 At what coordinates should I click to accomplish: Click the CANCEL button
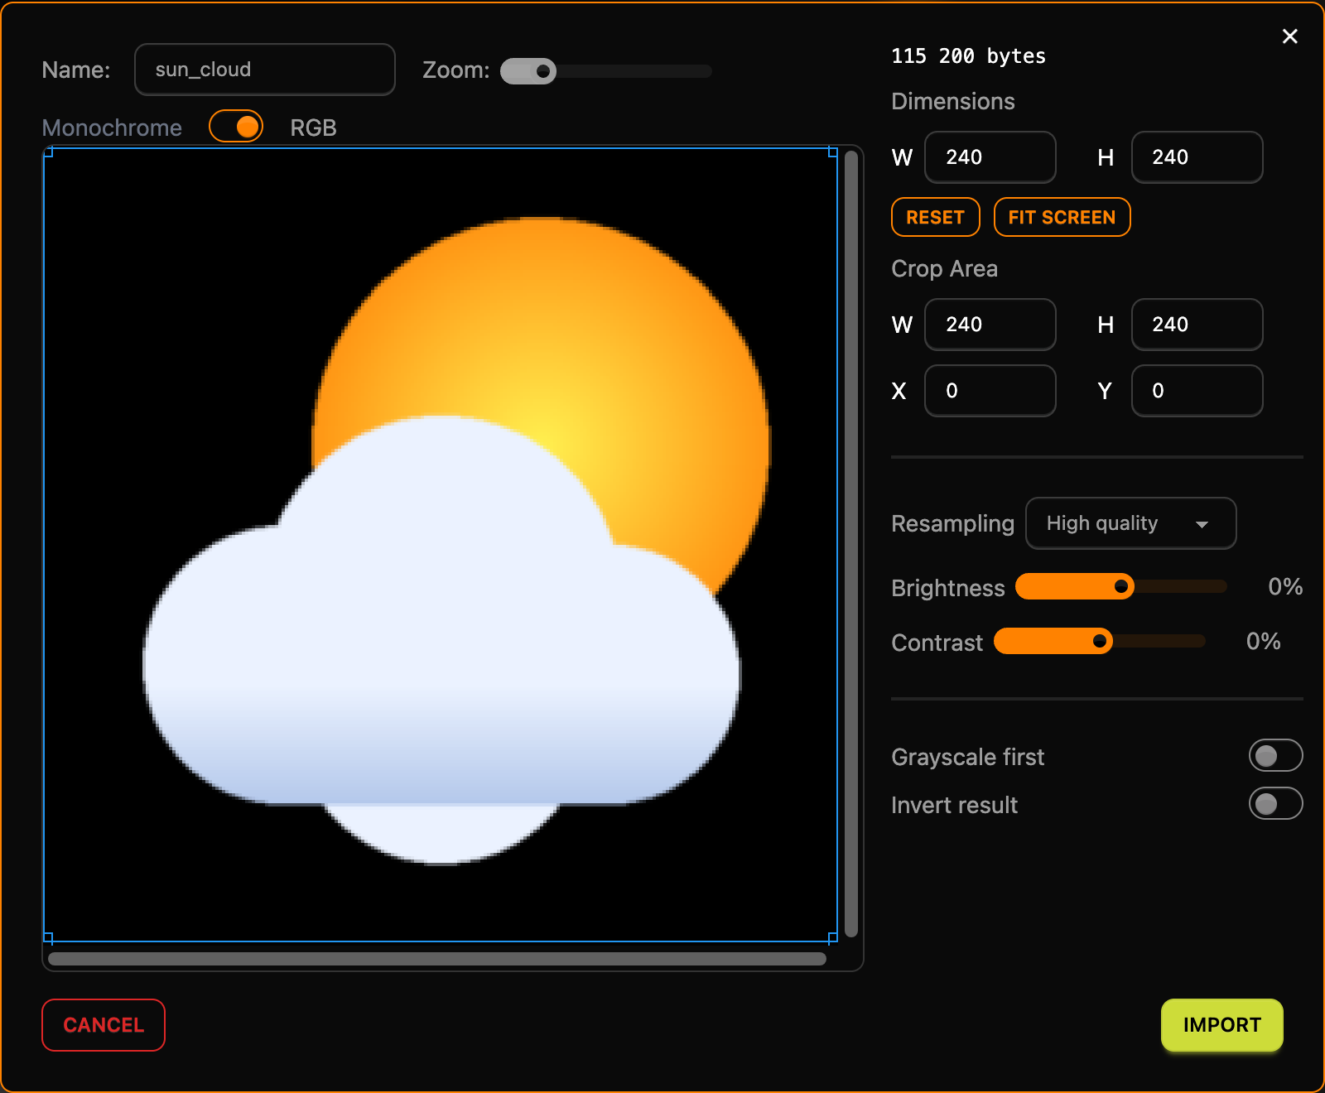(x=104, y=1025)
